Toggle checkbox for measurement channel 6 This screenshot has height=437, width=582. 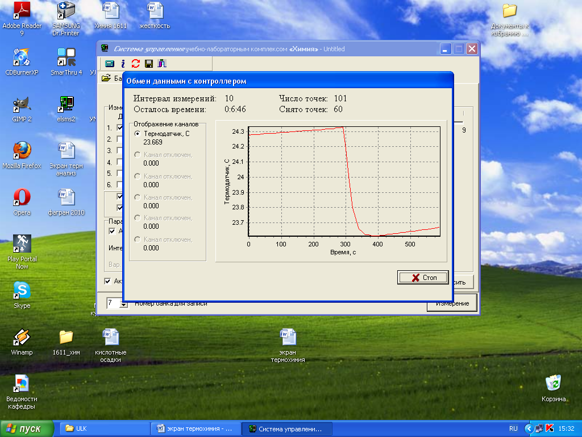tap(119, 184)
